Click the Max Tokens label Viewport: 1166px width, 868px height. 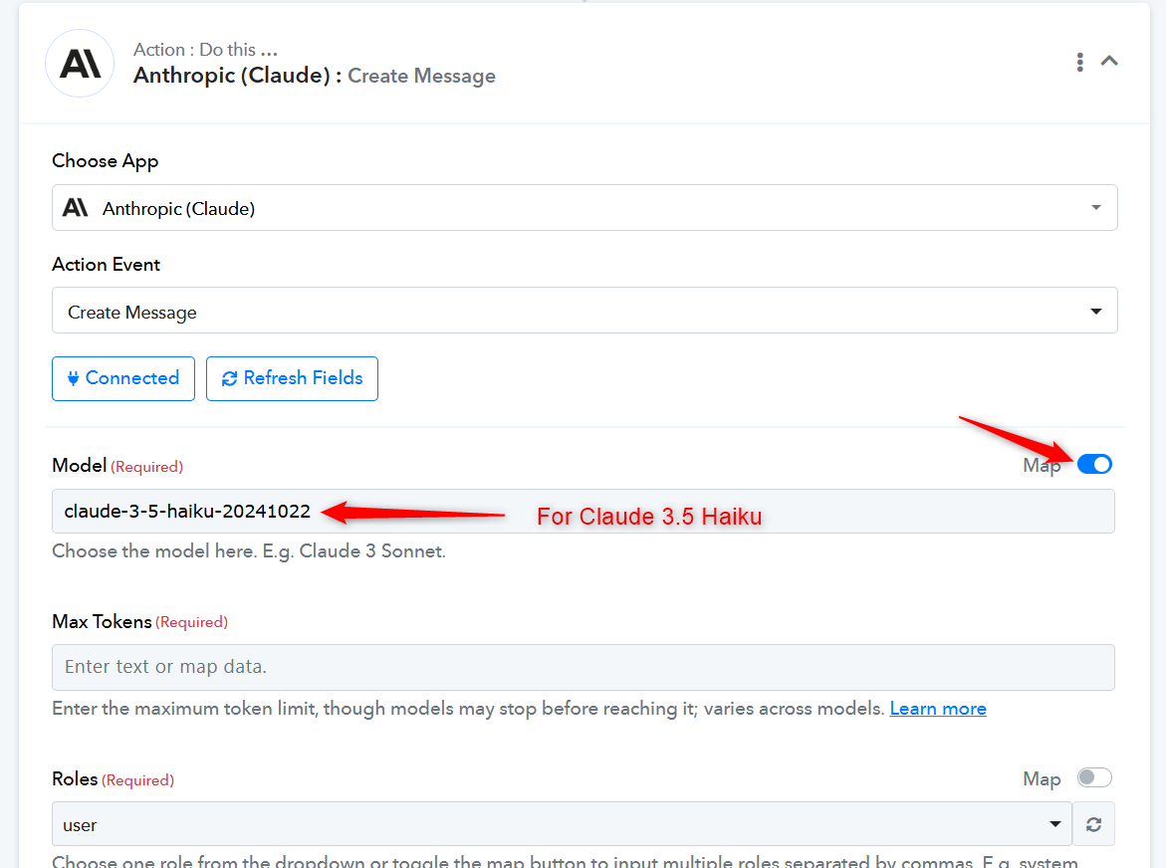(x=102, y=621)
